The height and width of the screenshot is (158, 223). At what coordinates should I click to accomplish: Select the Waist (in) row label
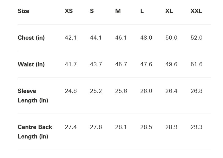click(31, 64)
